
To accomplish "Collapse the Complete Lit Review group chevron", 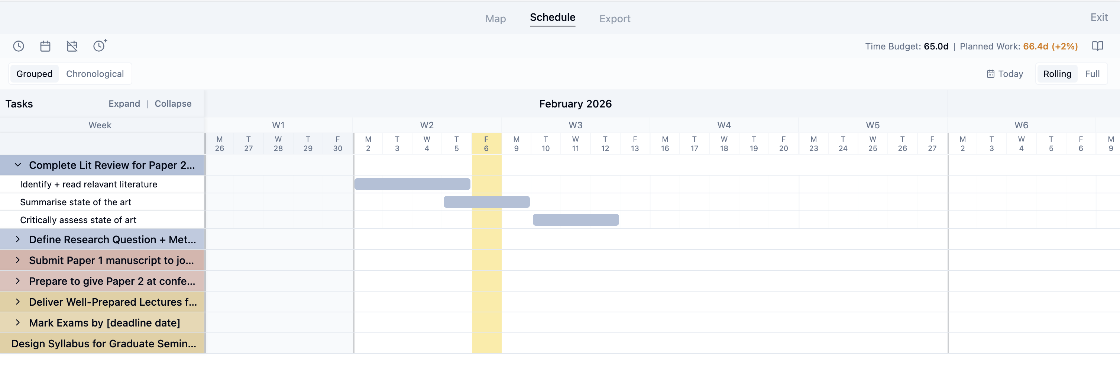I will [x=18, y=165].
